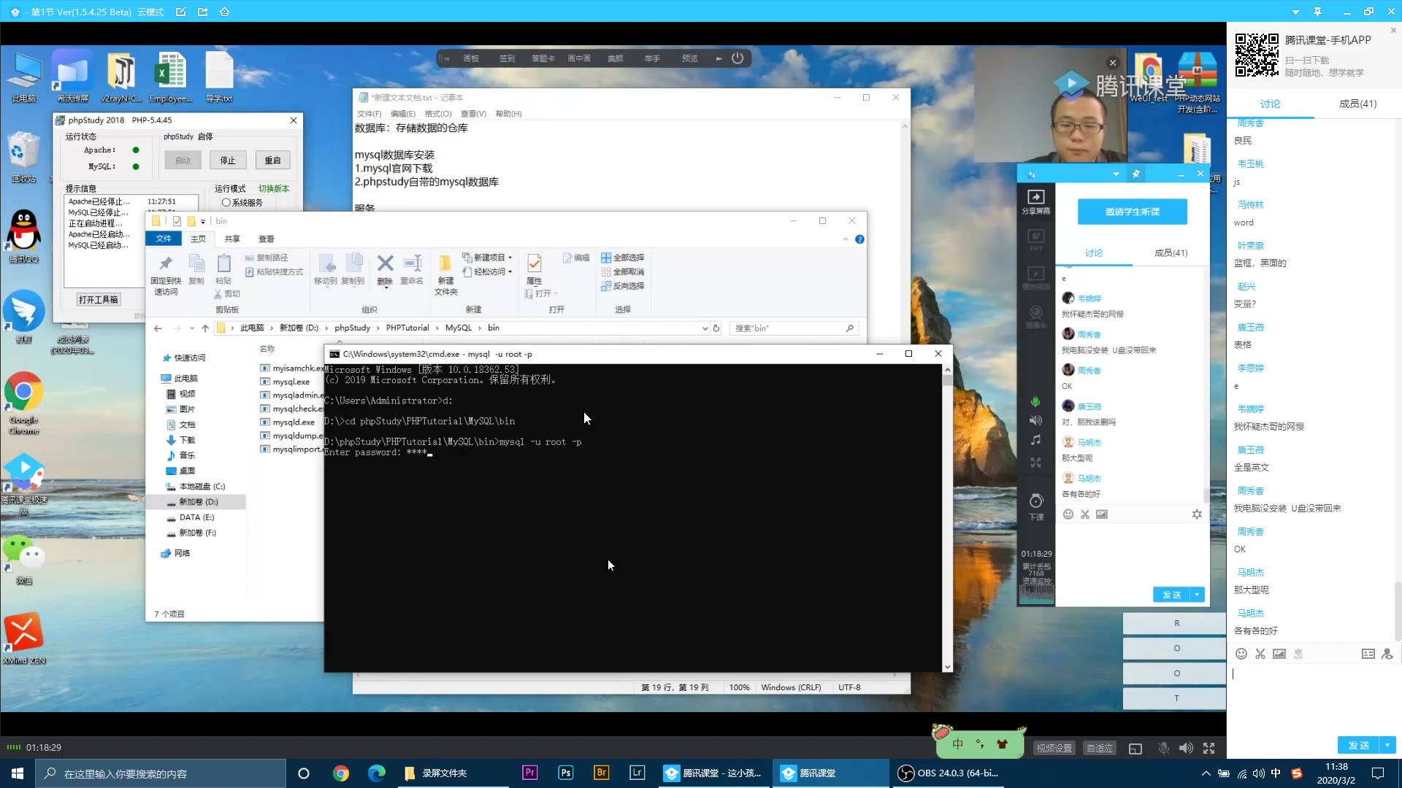The height and width of the screenshot is (788, 1402).
Task: Switch to 共享 tab in Explorer
Action: (232, 239)
